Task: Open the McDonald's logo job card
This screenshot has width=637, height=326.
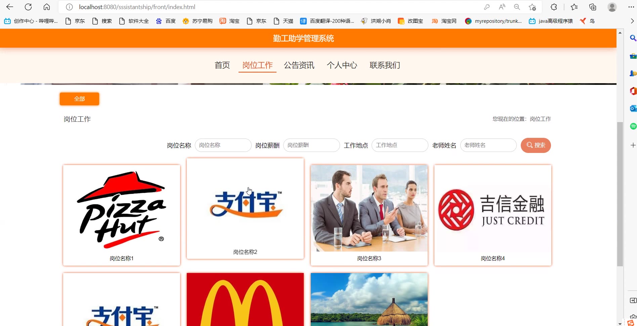Action: click(245, 299)
